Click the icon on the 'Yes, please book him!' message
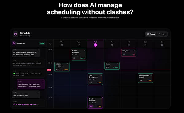Image resolution: width=184 pixels, height=113 pixels. coord(38,93)
